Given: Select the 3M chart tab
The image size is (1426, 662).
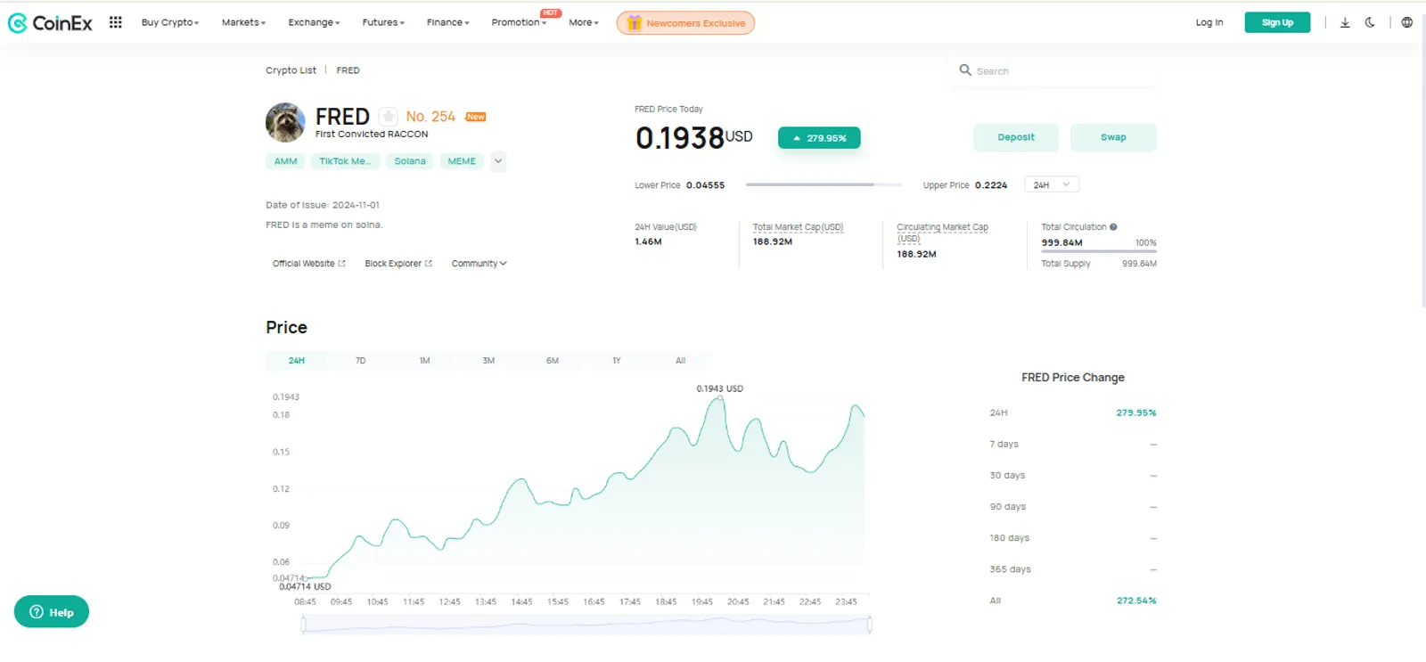Looking at the screenshot, I should pos(488,361).
